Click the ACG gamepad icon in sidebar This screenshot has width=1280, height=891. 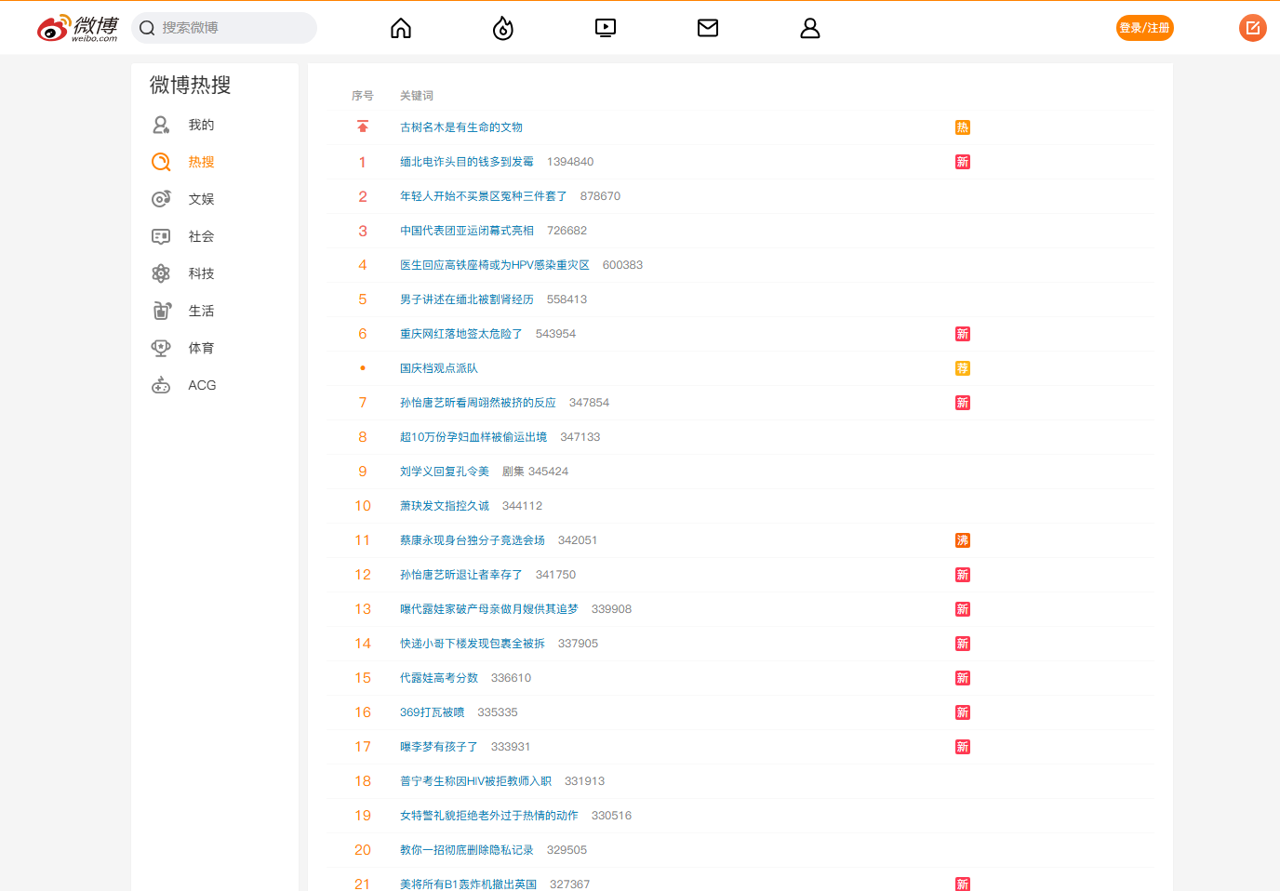(x=161, y=385)
